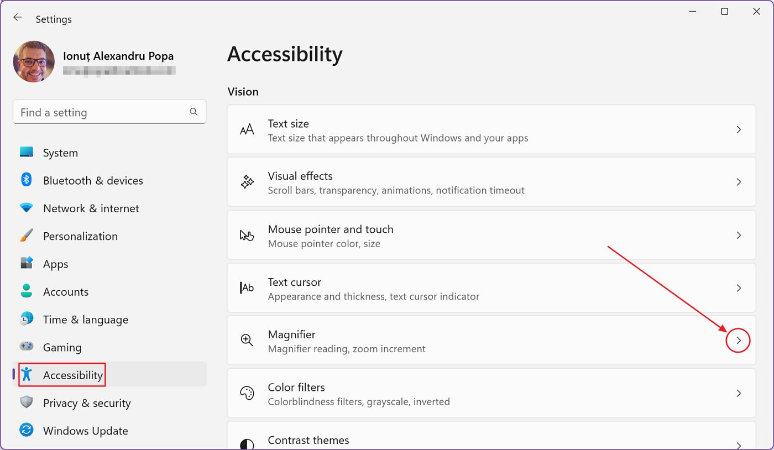Viewport: 774px width, 450px height.
Task: Click the Mouse pointer and touch icon
Action: pyautogui.click(x=247, y=236)
